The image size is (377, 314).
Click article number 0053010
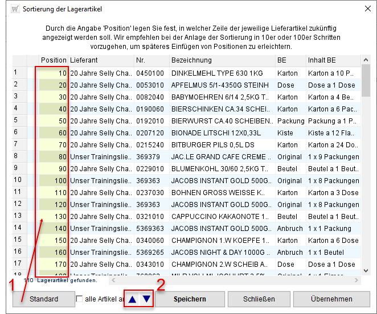[x=152, y=85]
